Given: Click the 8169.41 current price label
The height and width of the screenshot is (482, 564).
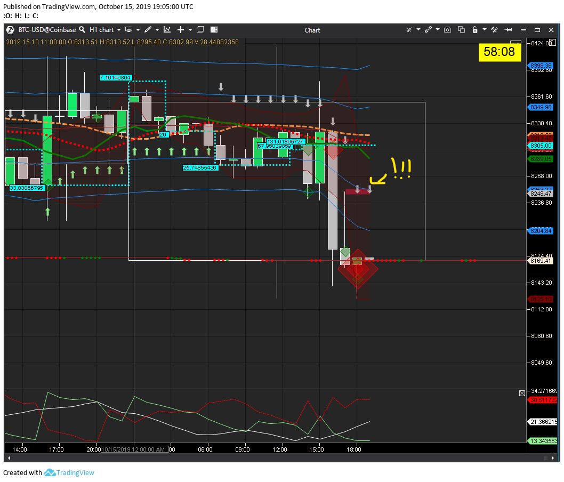Looking at the screenshot, I should pos(541,260).
